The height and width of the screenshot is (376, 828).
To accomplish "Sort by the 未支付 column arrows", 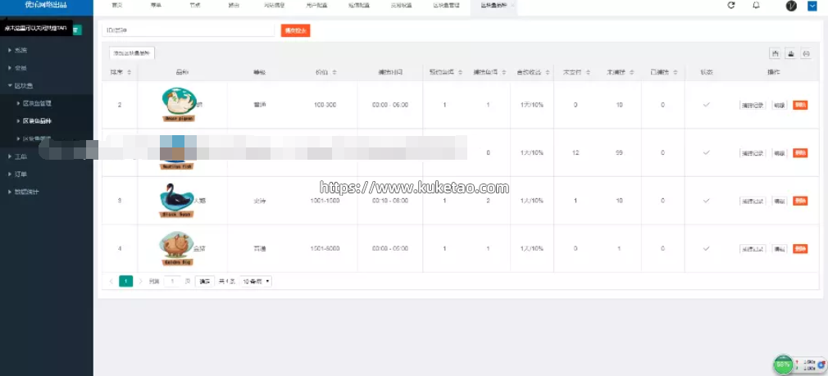I will tap(588, 72).
